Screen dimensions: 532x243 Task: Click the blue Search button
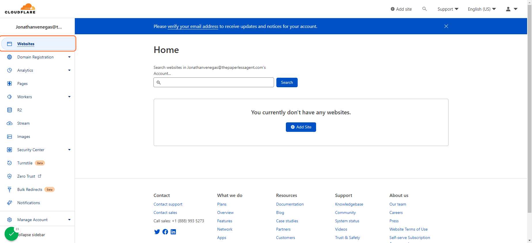click(x=287, y=82)
